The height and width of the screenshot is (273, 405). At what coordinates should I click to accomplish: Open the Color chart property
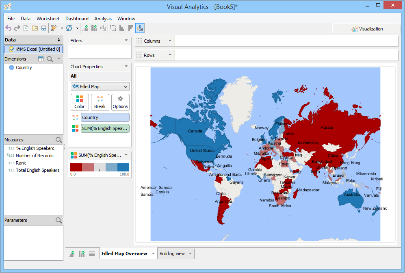click(80, 102)
